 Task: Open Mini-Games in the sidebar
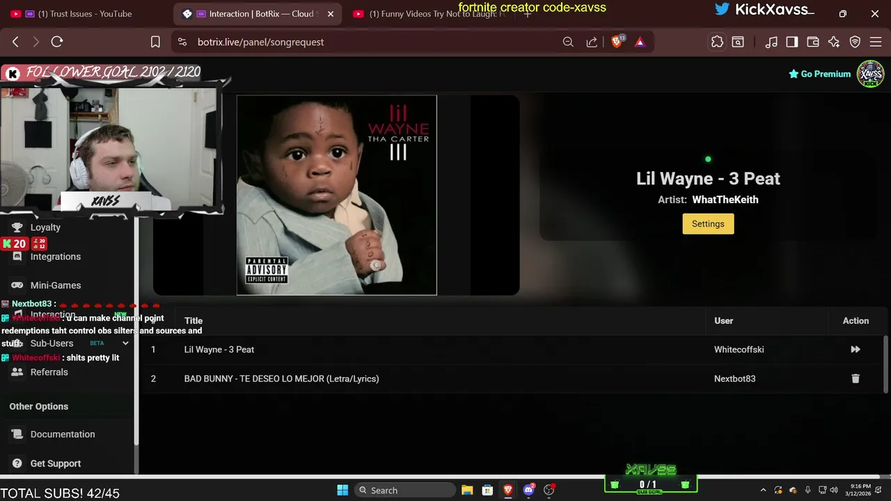coord(56,285)
